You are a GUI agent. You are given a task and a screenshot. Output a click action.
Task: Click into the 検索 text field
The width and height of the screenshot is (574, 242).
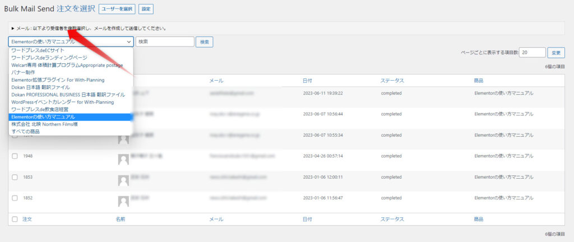click(x=165, y=42)
